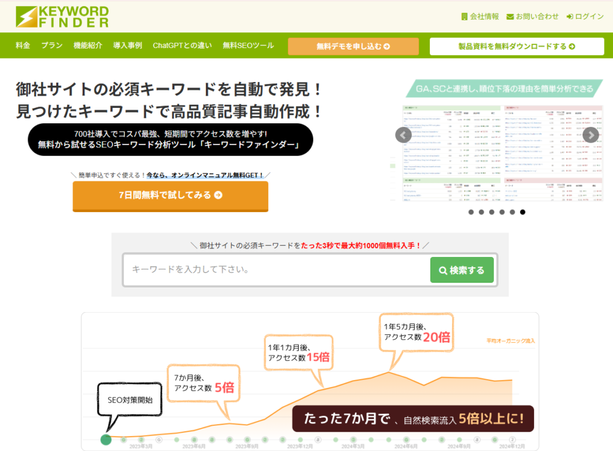Select the second carousel dot
Viewport: 613px width, 451px height.
481,212
